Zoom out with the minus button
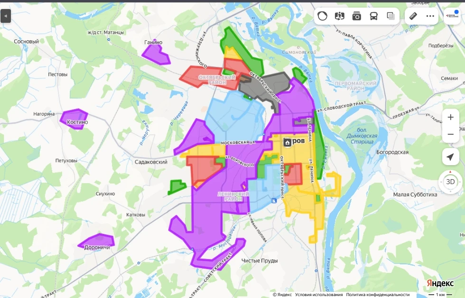The height and width of the screenshot is (298, 465). click(x=450, y=134)
